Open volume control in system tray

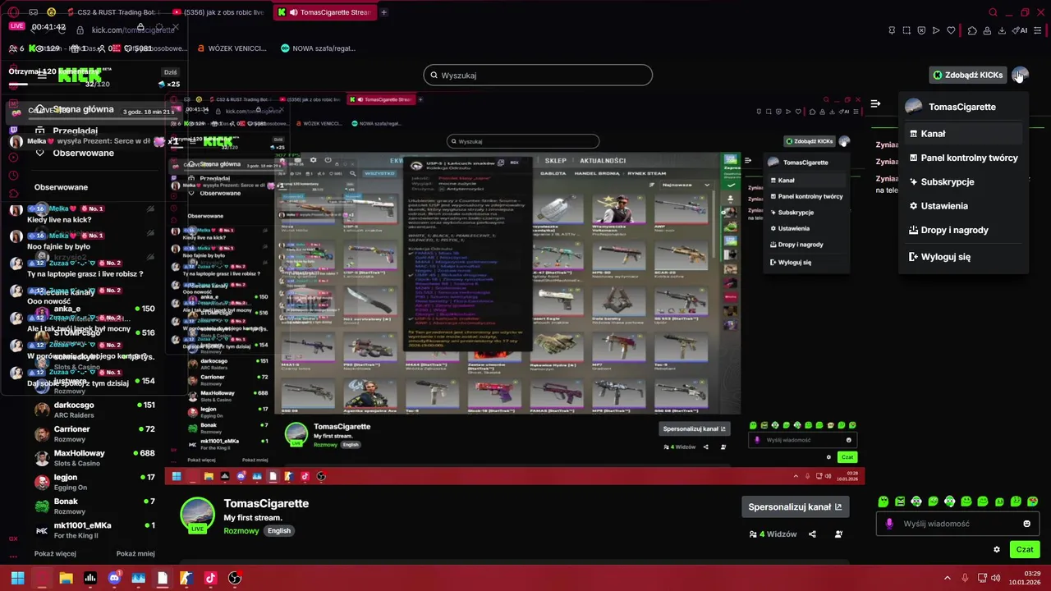(996, 578)
